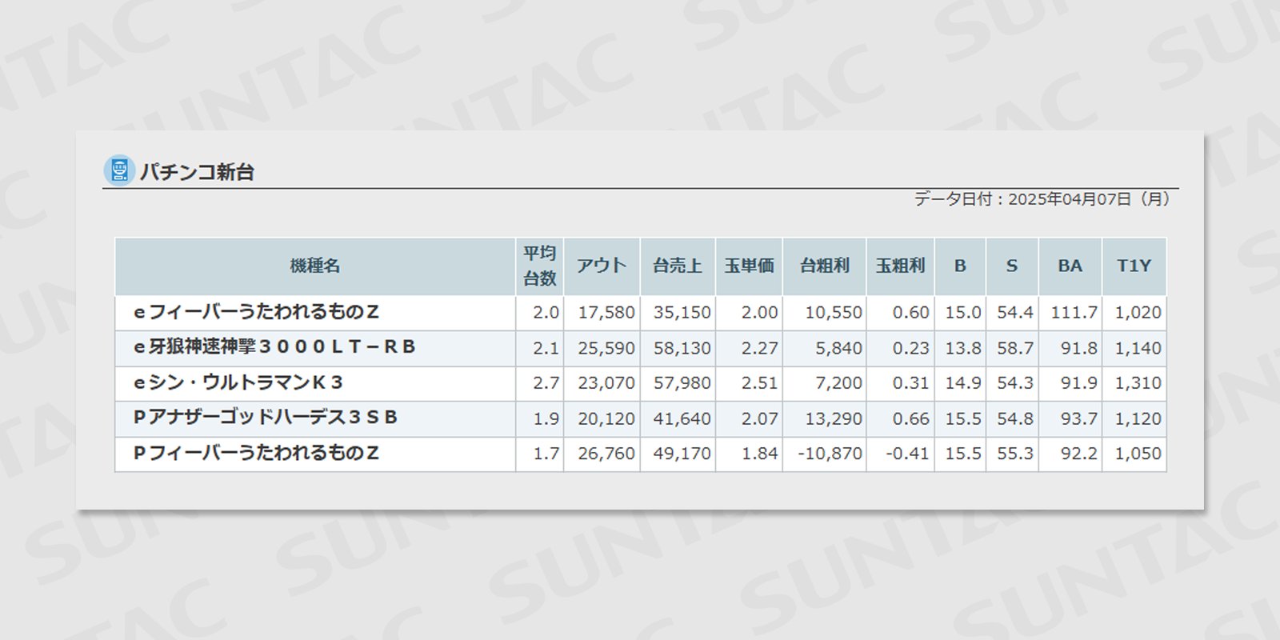This screenshot has width=1280, height=640.
Task: Click the T1Y value 1,140
Action: pyautogui.click(x=1138, y=348)
